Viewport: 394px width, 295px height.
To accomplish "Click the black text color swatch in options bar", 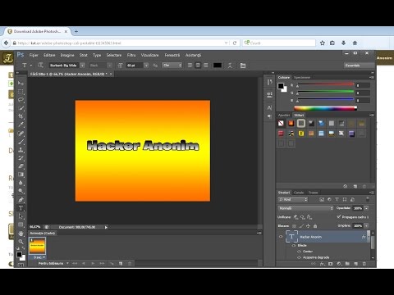I will pos(218,66).
